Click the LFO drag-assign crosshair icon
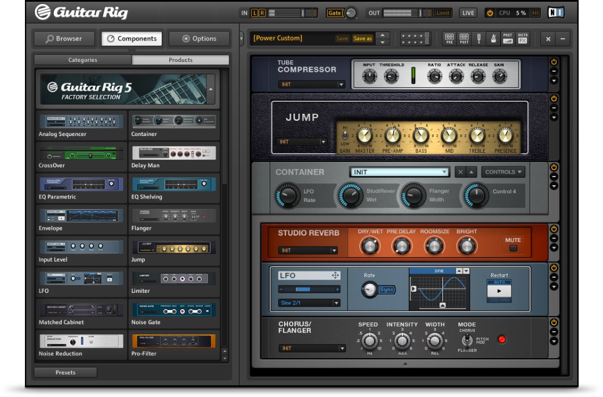This screenshot has height=397, width=603. point(335,275)
